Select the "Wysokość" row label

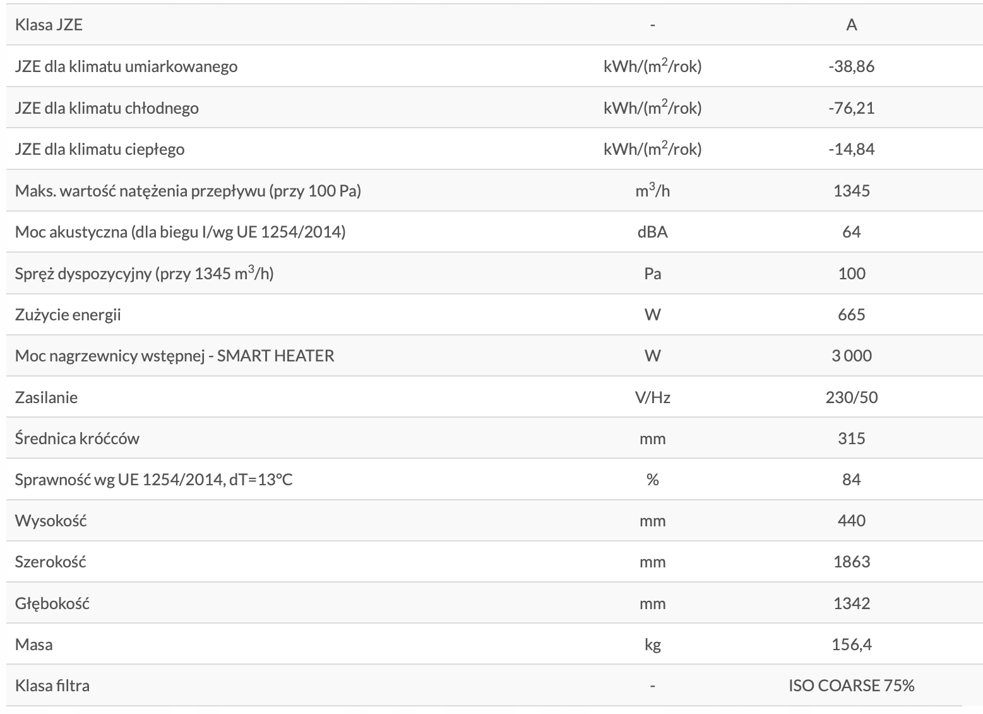pyautogui.click(x=51, y=521)
